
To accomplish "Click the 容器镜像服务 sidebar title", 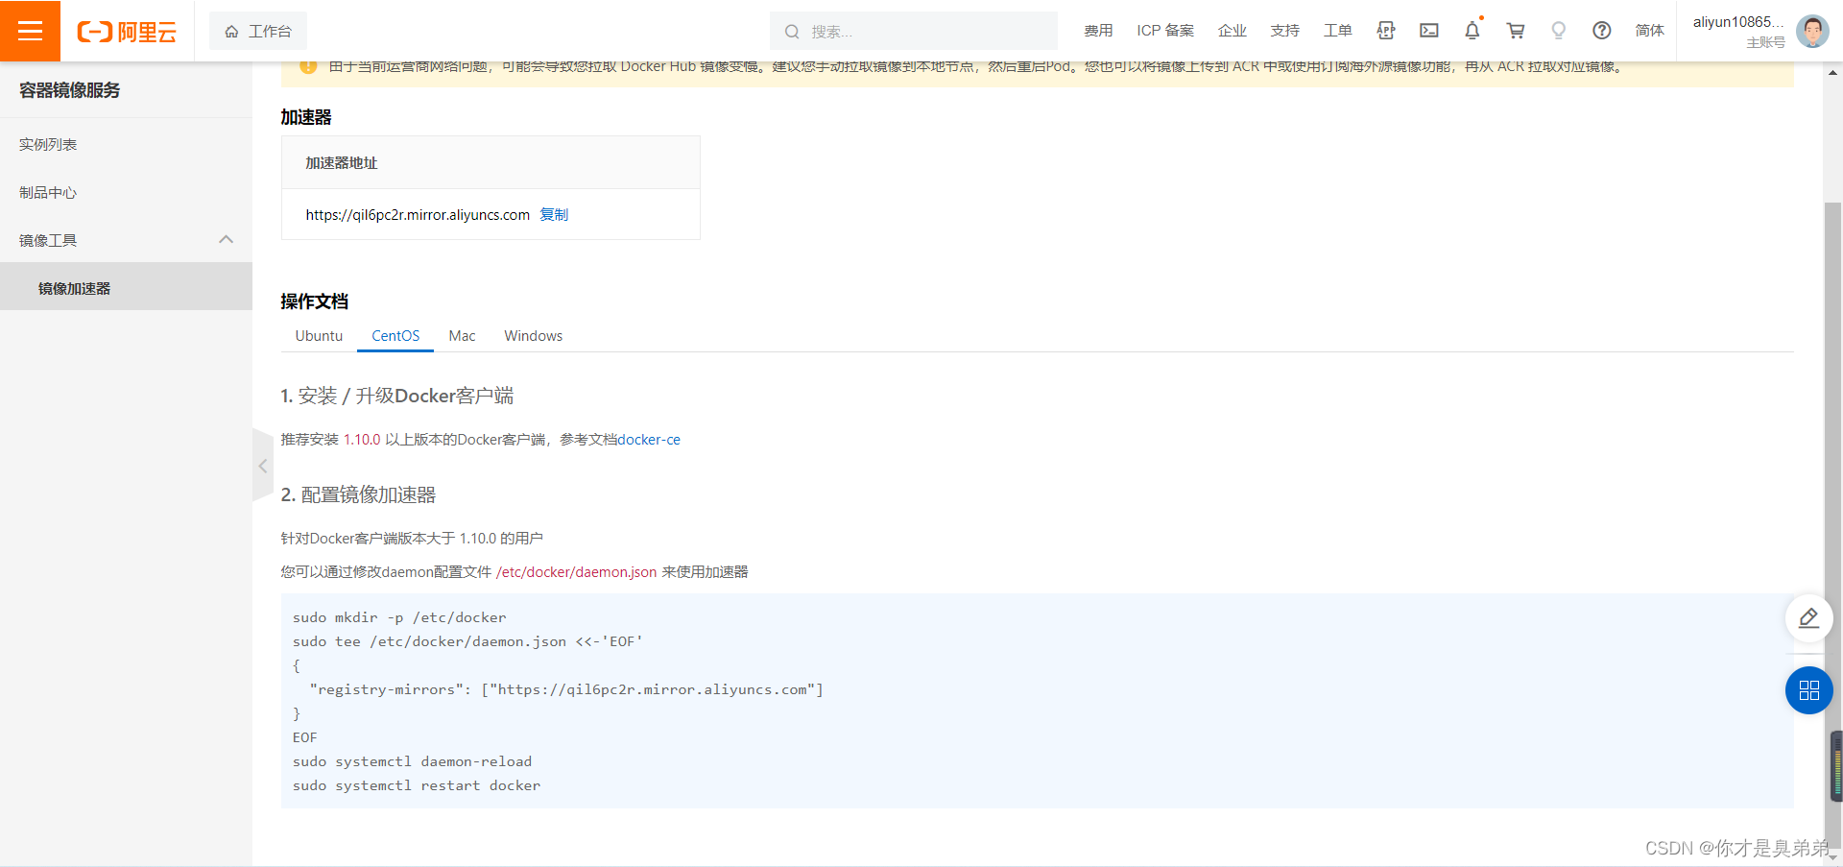I will pyautogui.click(x=70, y=90).
